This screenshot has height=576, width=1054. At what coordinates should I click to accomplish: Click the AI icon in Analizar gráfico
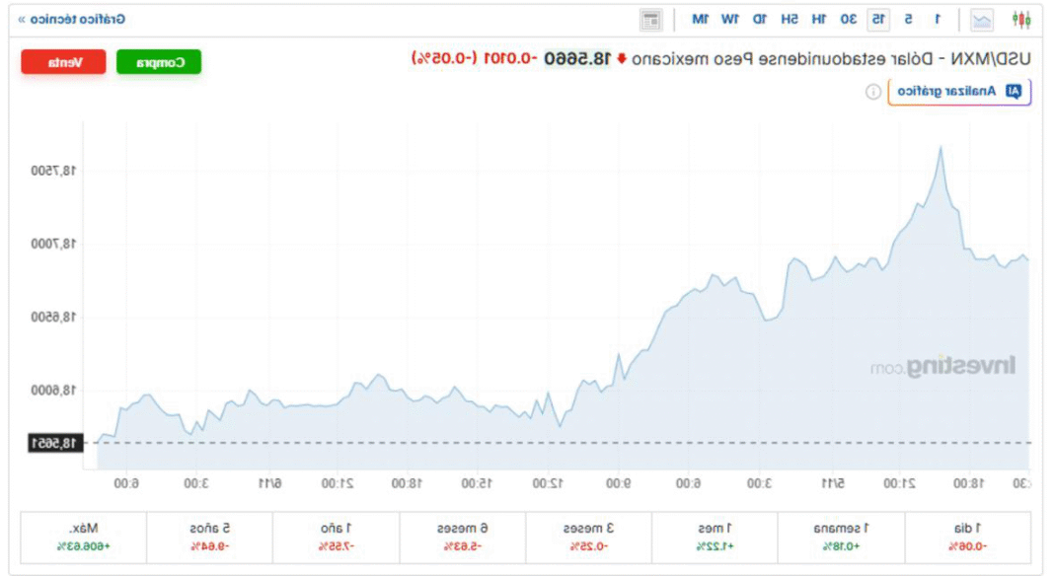(1014, 92)
